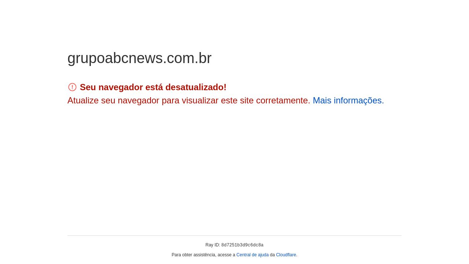Click the word 'Seu' beside the warning icon
469x264 pixels.
(88, 87)
